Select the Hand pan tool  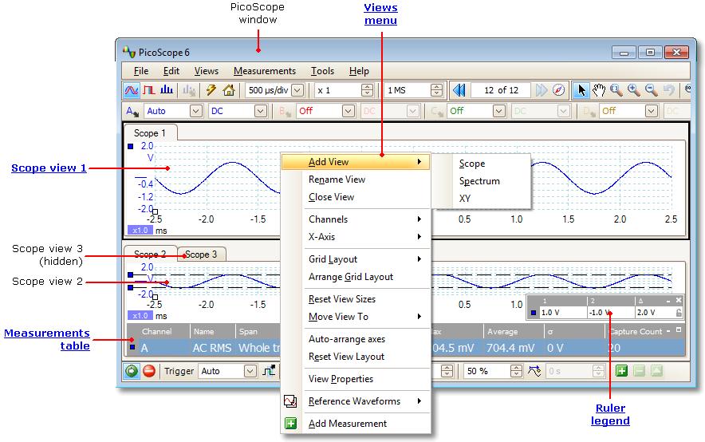click(x=598, y=90)
